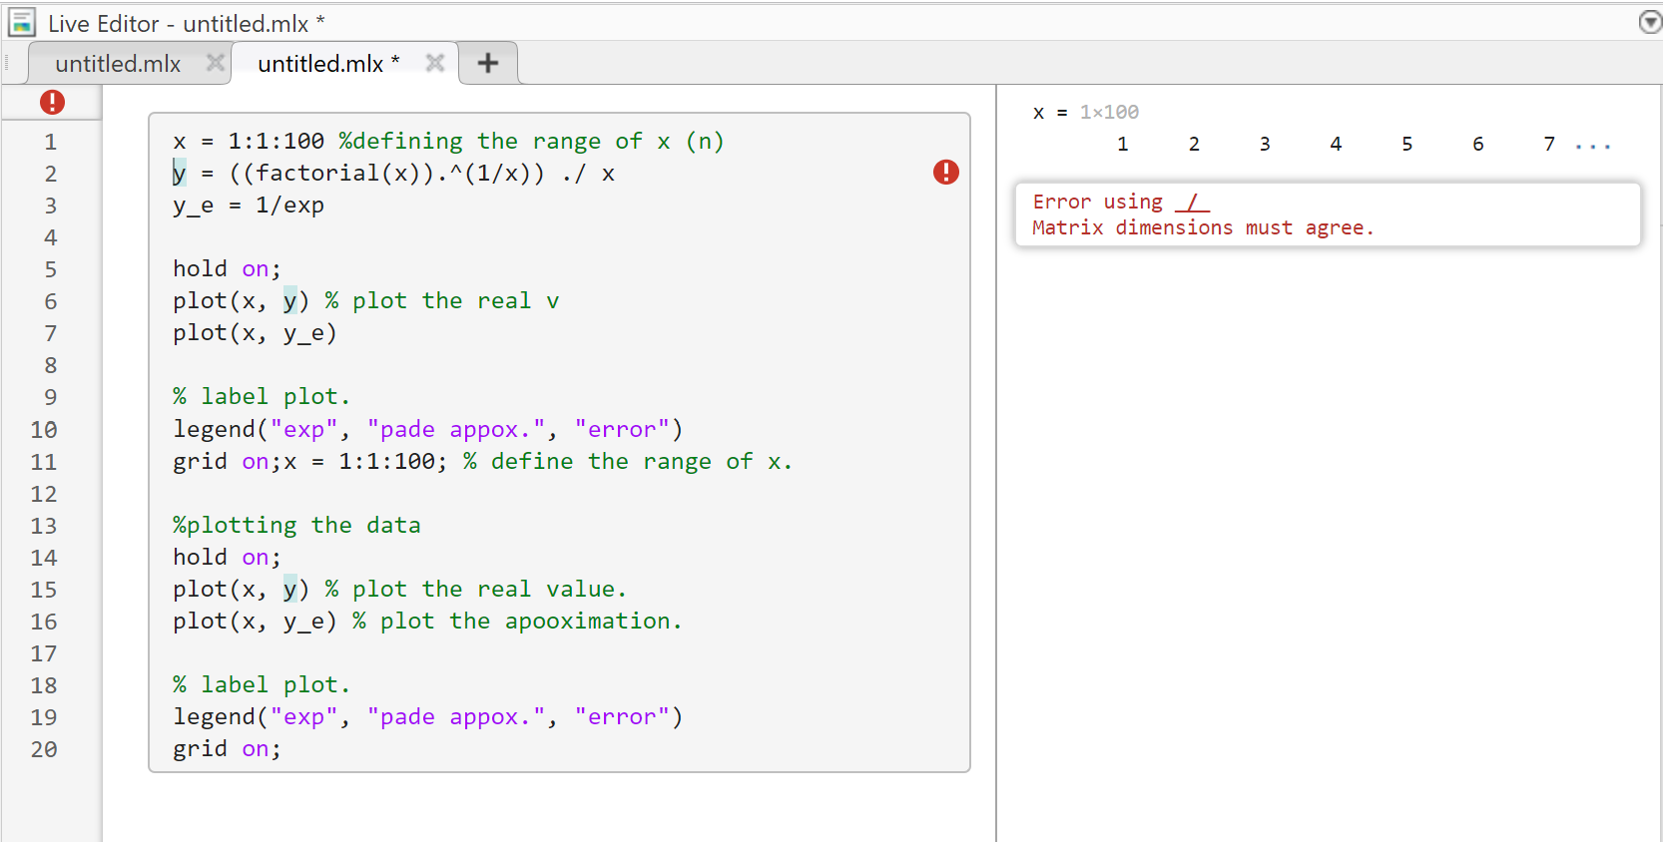Click 'plot the real value.' comment on line 15

click(475, 590)
